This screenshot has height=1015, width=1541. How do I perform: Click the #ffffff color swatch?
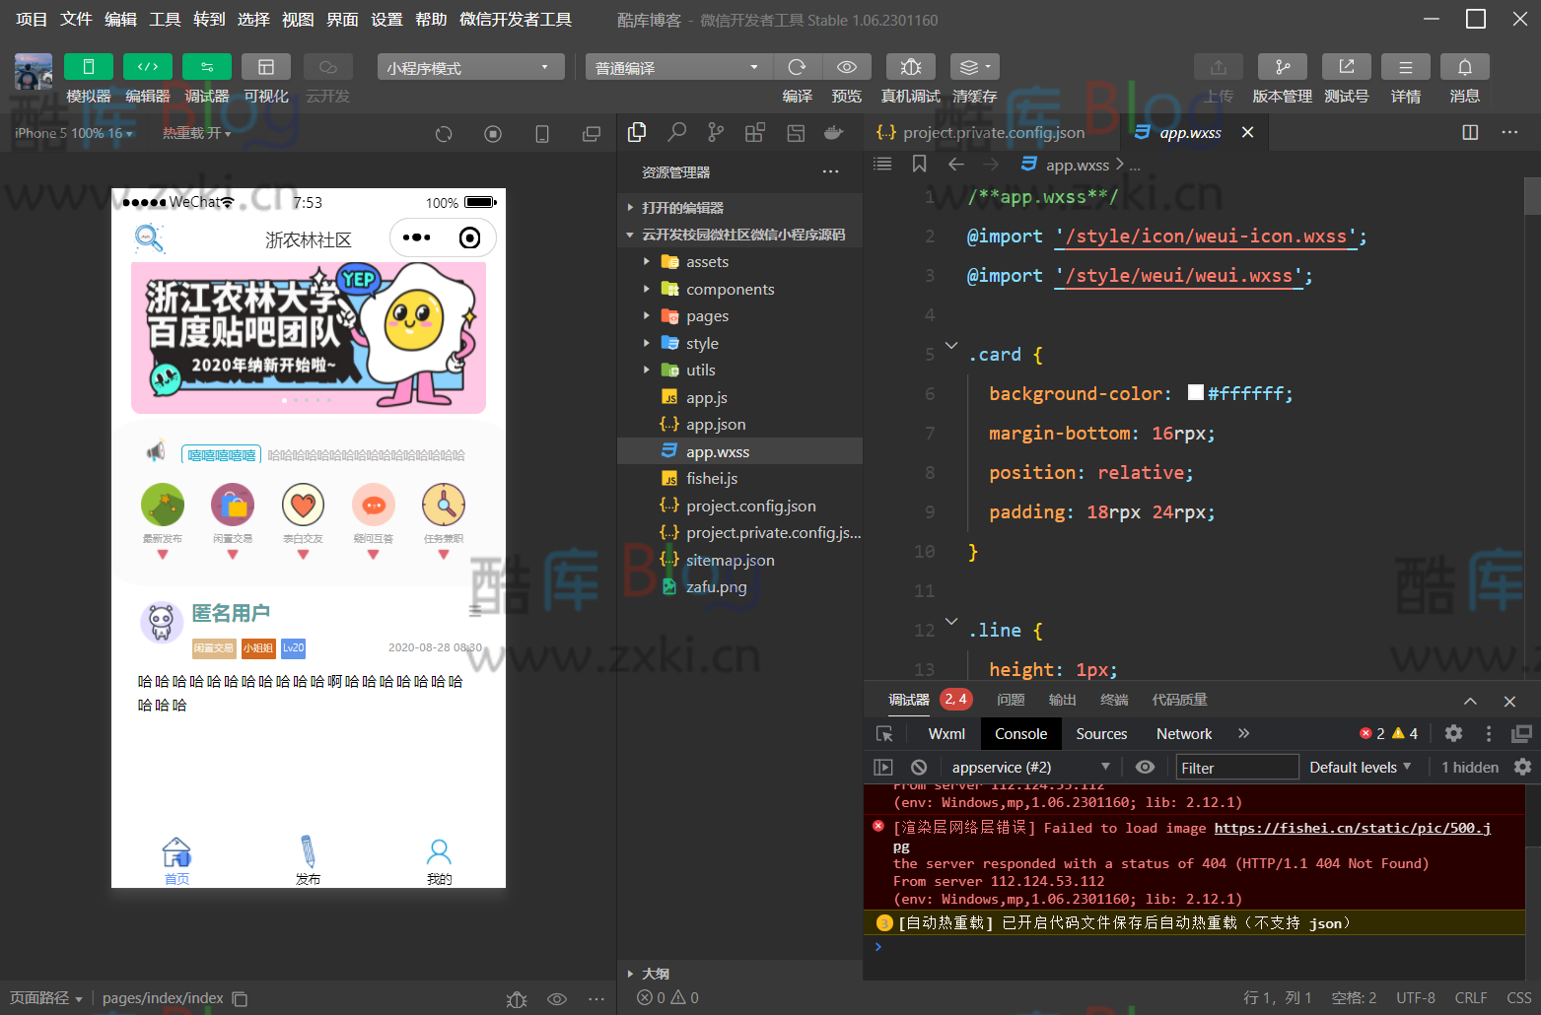1196,392
